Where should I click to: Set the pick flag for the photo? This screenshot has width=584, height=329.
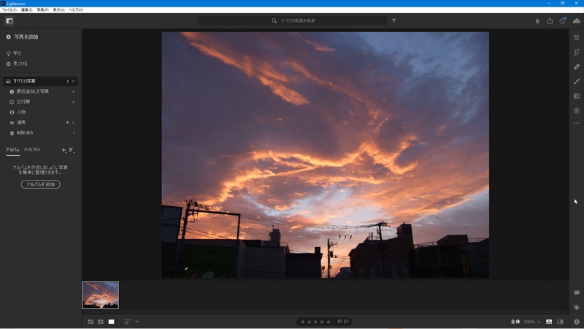[x=339, y=322]
